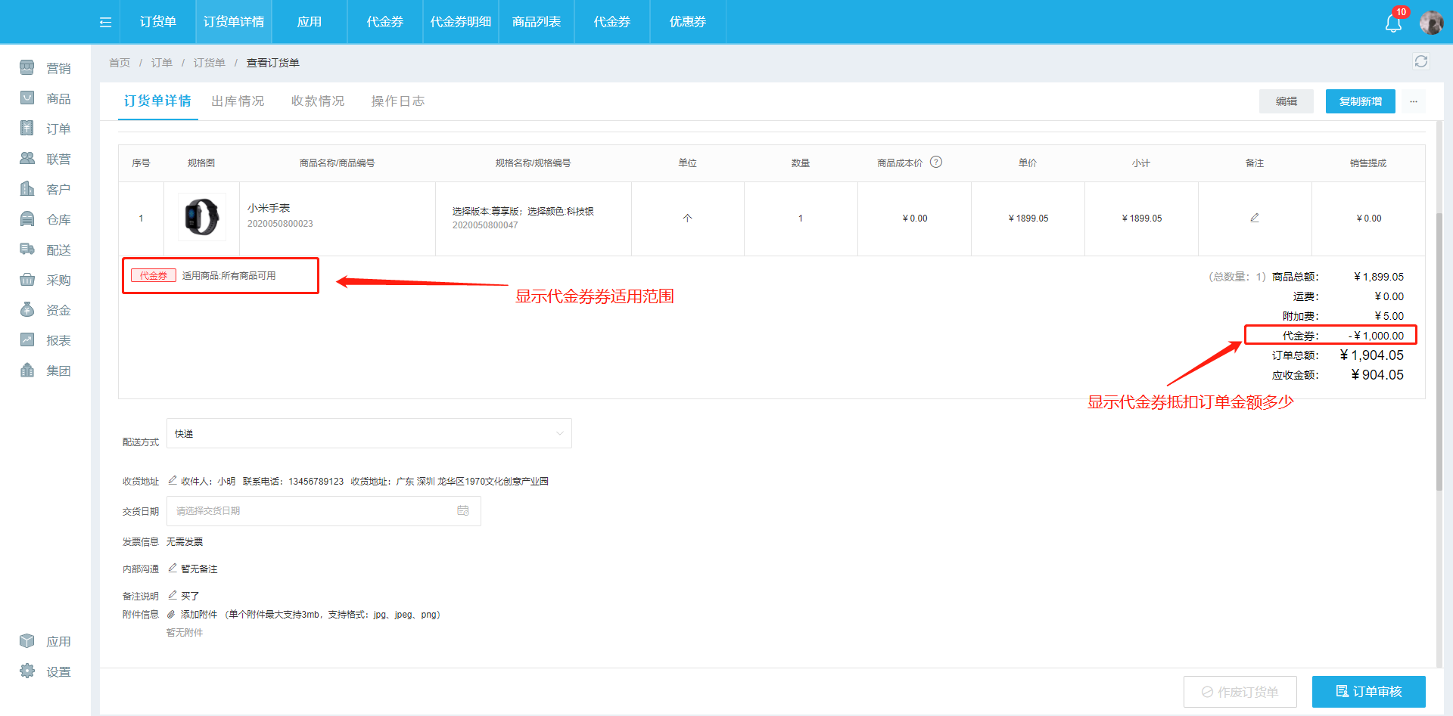
Task: Click the 复制新增 button
Action: click(x=1360, y=101)
